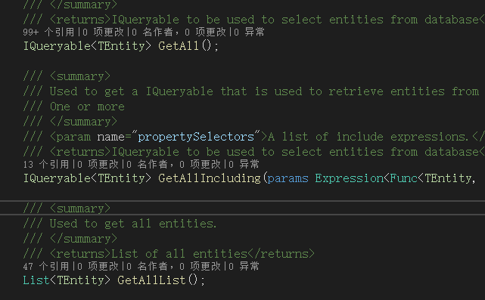
Task: Place cursor on the GetAll method name
Action: 179,46
